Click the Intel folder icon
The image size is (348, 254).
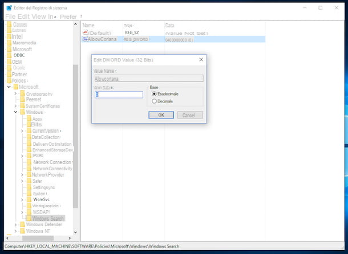tap(9, 36)
